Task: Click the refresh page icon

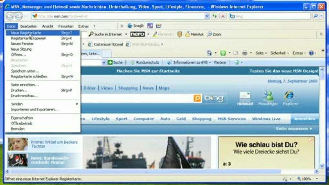Action: [x=215, y=16]
